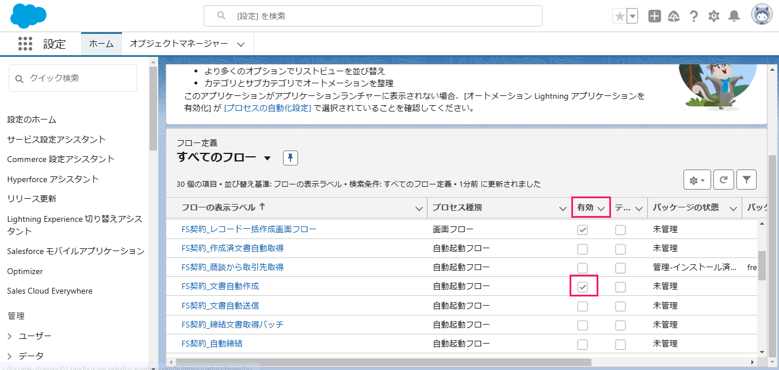This screenshot has width=779, height=370.
Task: Select Optimizer in sidebar
Action: click(25, 271)
